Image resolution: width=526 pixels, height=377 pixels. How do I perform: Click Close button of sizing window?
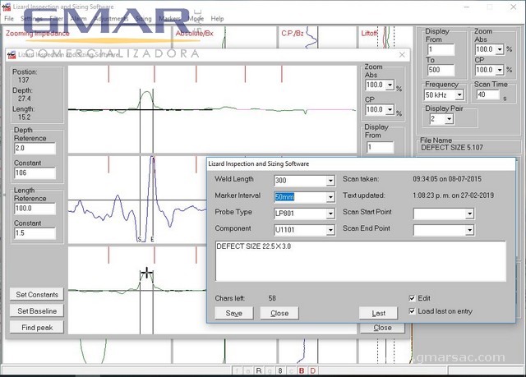382,328
